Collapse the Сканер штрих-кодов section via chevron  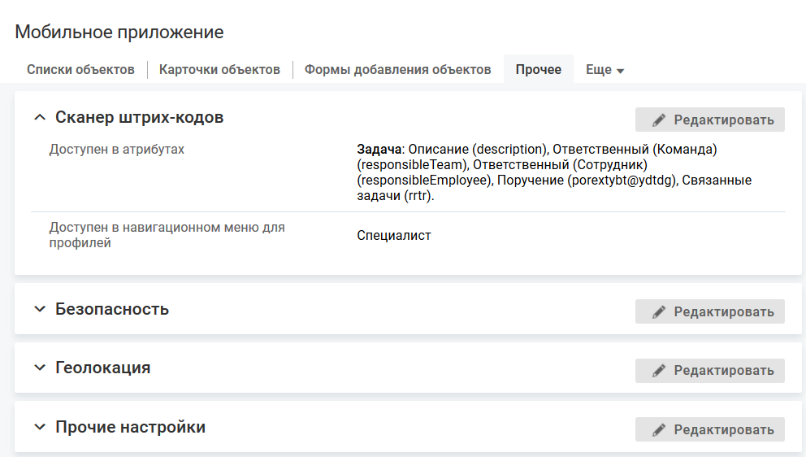pos(39,118)
